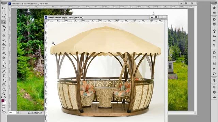The height and width of the screenshot is (122, 218).
Task: Select the Healing Brush tool
Action: tap(4, 35)
